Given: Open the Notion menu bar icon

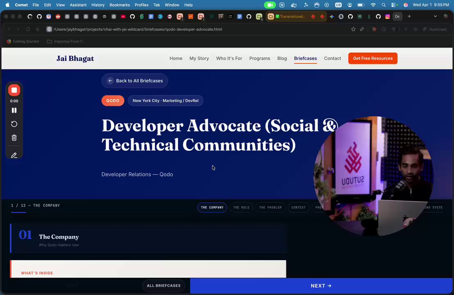Looking at the screenshot, I should tap(282, 5).
